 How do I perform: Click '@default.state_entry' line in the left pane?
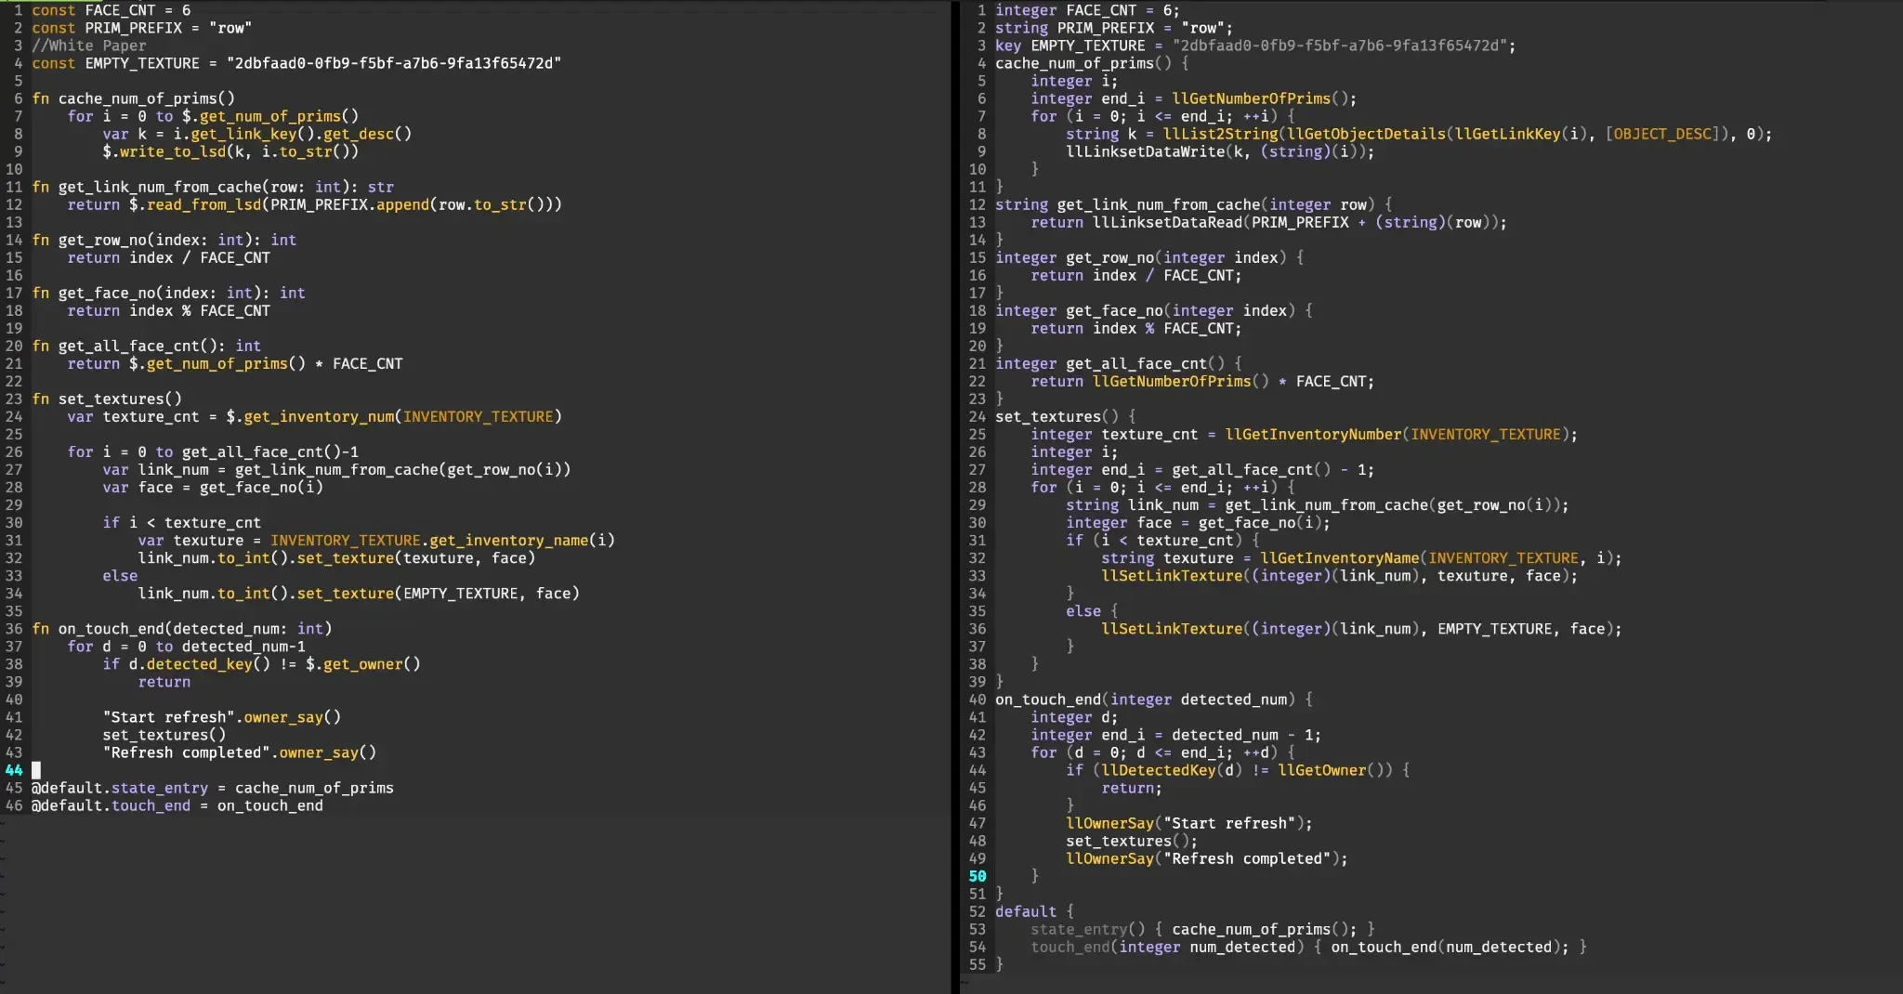pos(213,787)
